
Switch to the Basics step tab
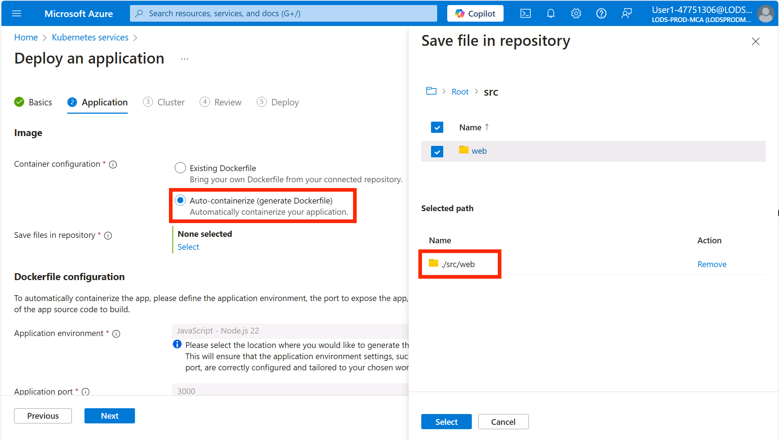(33, 102)
